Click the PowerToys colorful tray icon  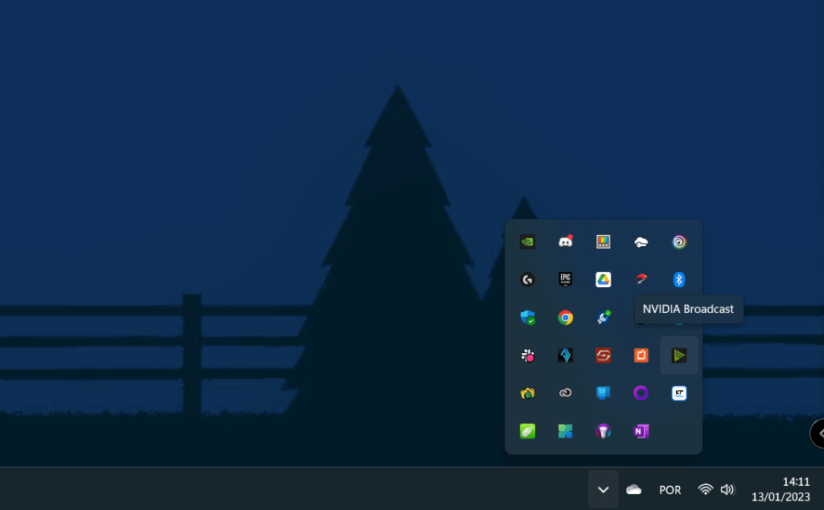point(566,431)
